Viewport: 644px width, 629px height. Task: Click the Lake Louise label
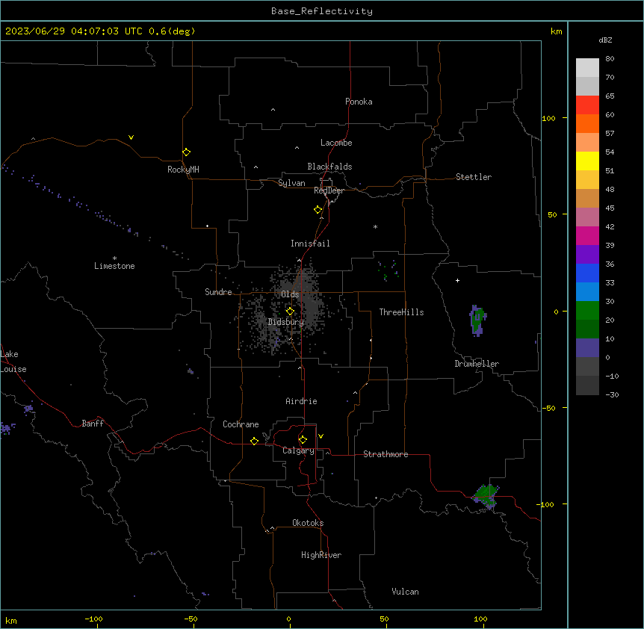(x=13, y=362)
